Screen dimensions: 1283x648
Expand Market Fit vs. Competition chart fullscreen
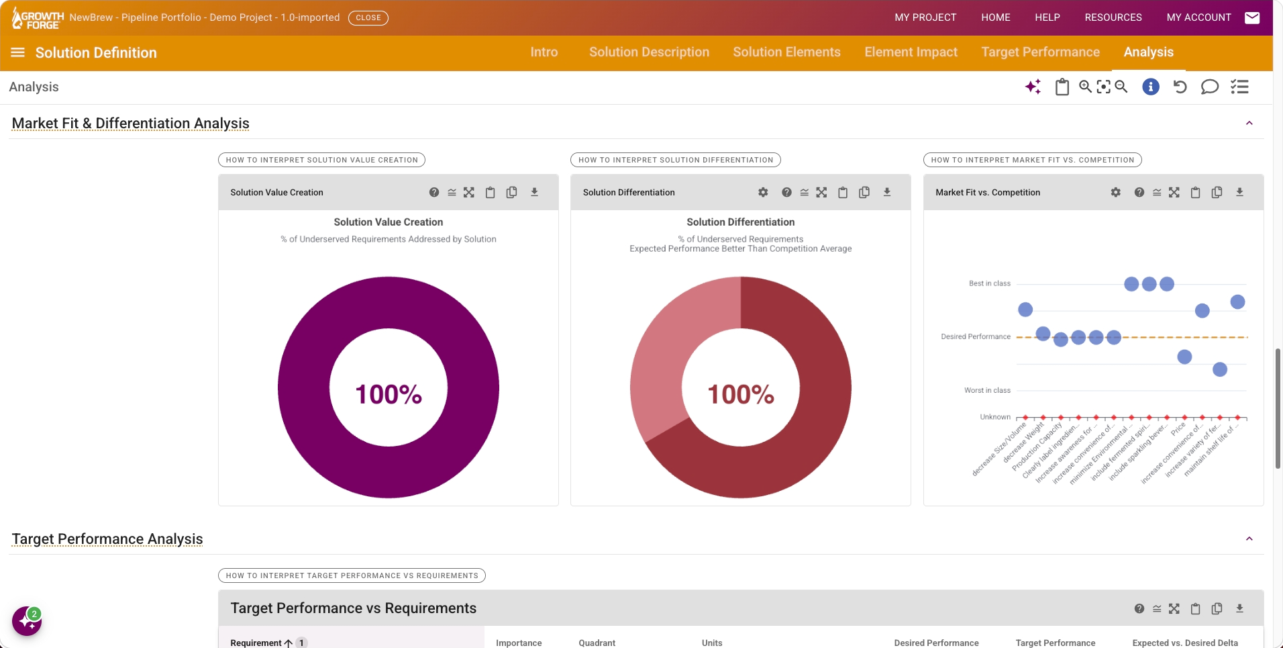click(1174, 193)
